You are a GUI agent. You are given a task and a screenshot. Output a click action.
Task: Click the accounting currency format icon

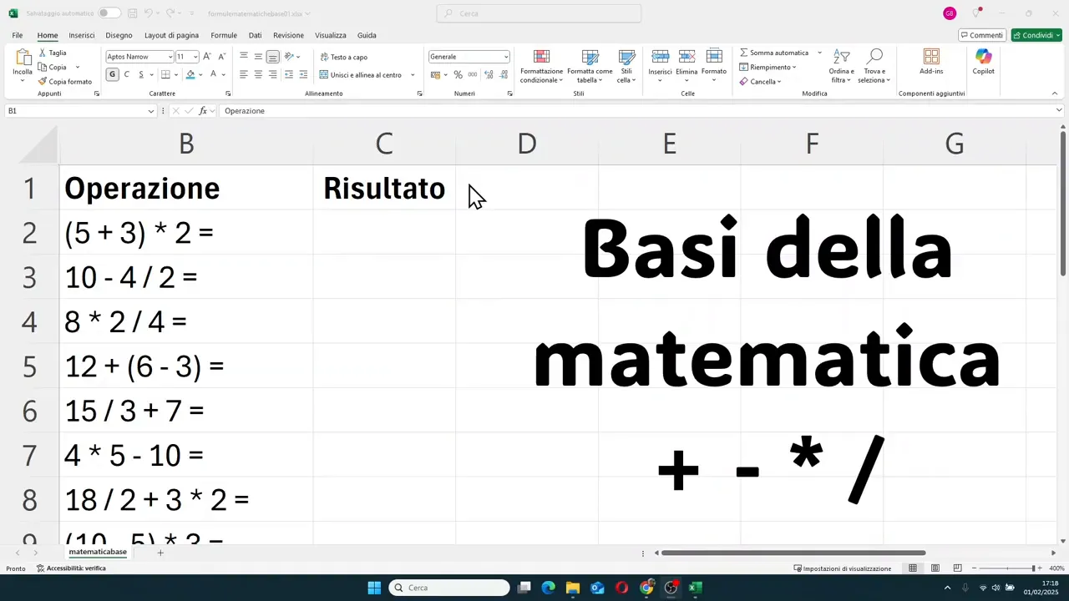click(x=435, y=74)
